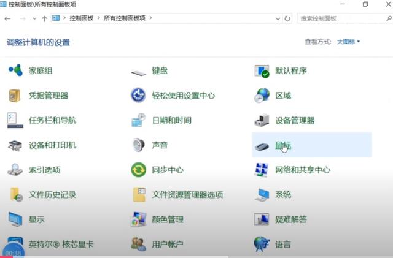Open the 显示 monitor icon
This screenshot has width=393, height=258.
(x=15, y=219)
